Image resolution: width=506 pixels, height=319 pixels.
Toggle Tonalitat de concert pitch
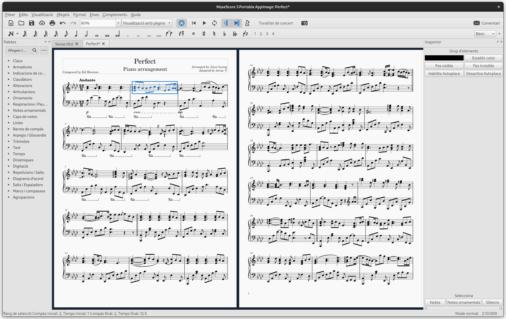[x=276, y=23]
